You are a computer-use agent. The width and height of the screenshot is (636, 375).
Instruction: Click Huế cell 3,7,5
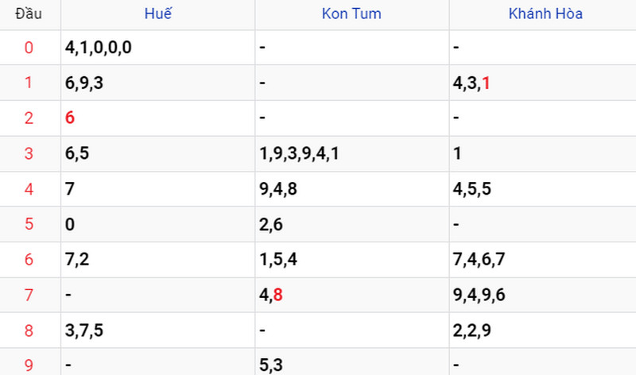(86, 331)
